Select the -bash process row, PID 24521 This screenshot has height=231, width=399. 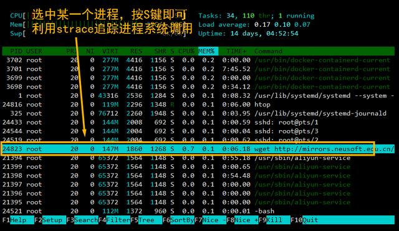click(198, 211)
